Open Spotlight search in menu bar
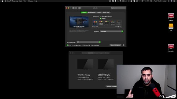The width and height of the screenshot is (177, 99). pos(168,1)
